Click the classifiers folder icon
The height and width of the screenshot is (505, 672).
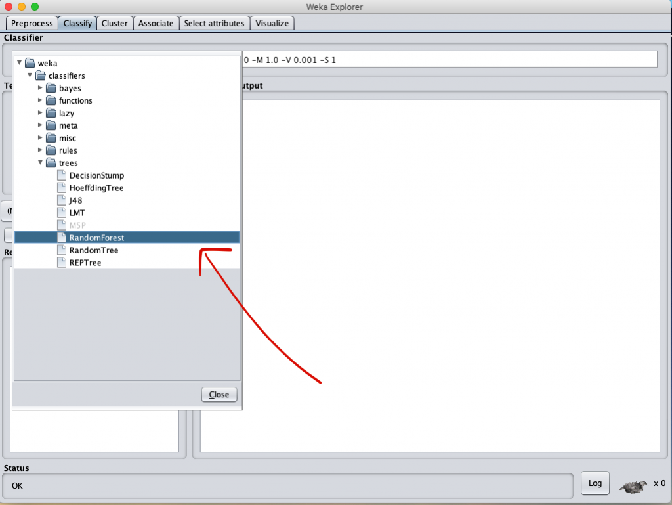pos(41,76)
